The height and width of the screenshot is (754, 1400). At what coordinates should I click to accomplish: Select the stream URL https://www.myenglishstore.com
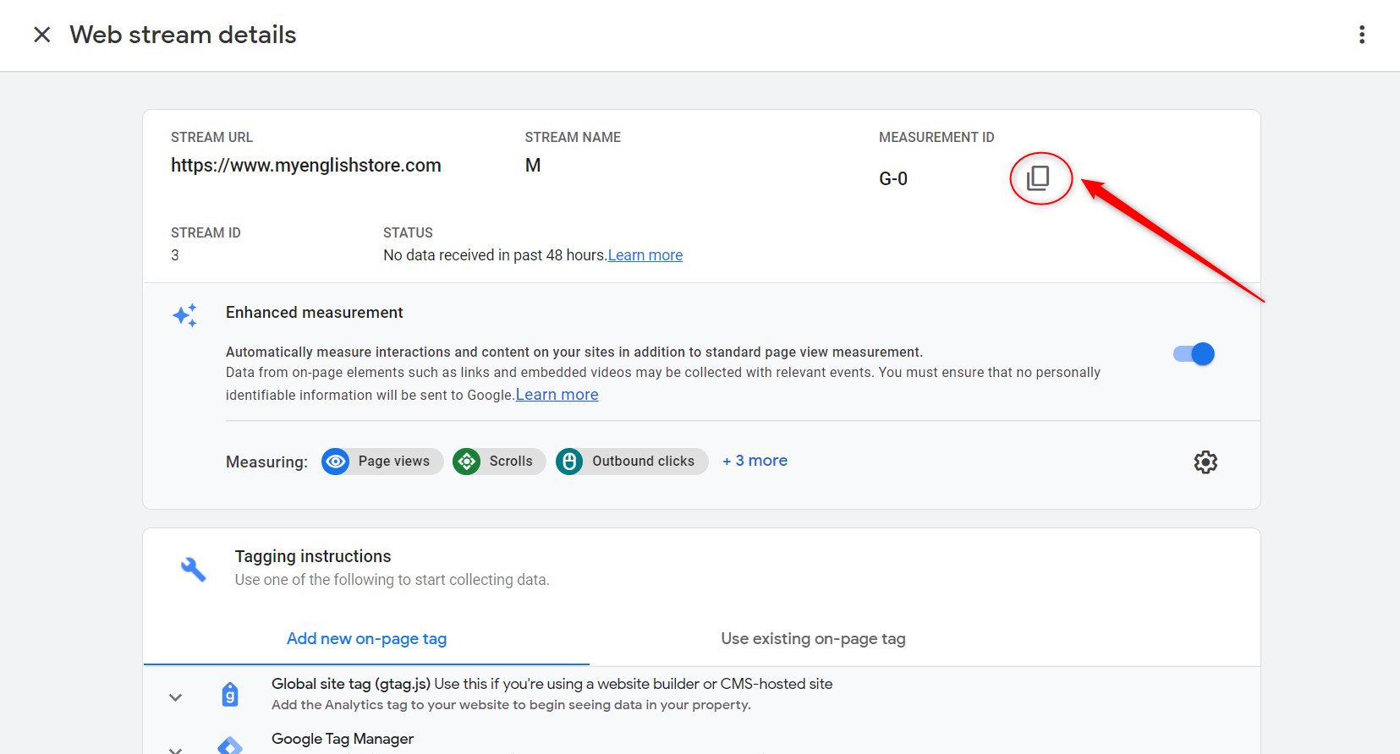click(x=306, y=166)
